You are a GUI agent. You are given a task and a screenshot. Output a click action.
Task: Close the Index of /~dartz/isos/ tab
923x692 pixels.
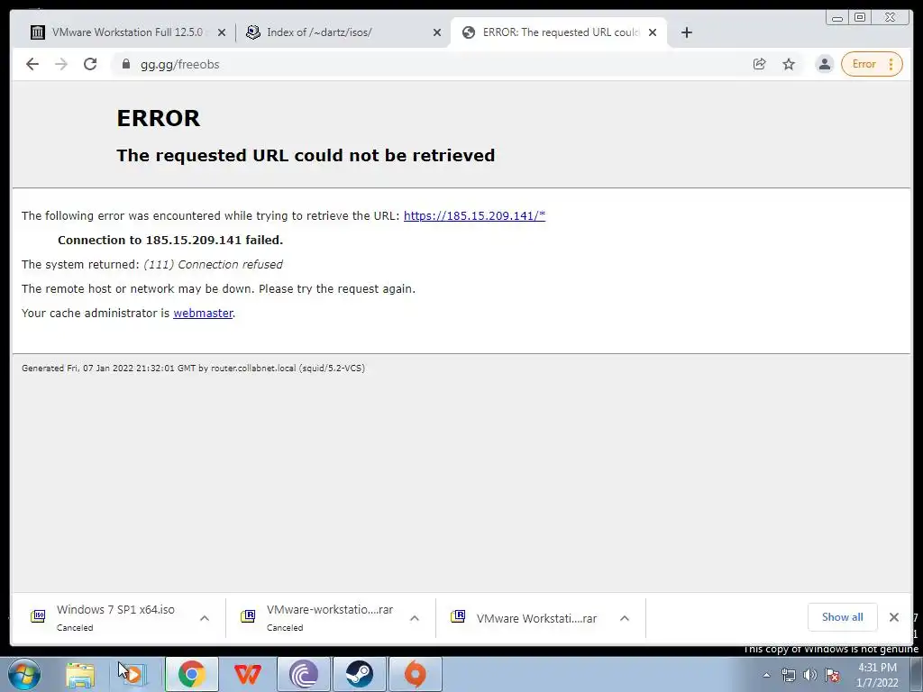[x=437, y=32]
